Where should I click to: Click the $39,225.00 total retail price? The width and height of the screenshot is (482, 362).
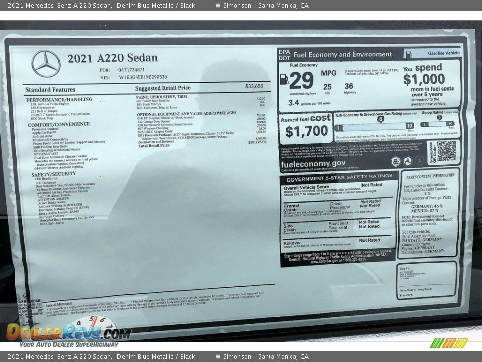point(257,142)
